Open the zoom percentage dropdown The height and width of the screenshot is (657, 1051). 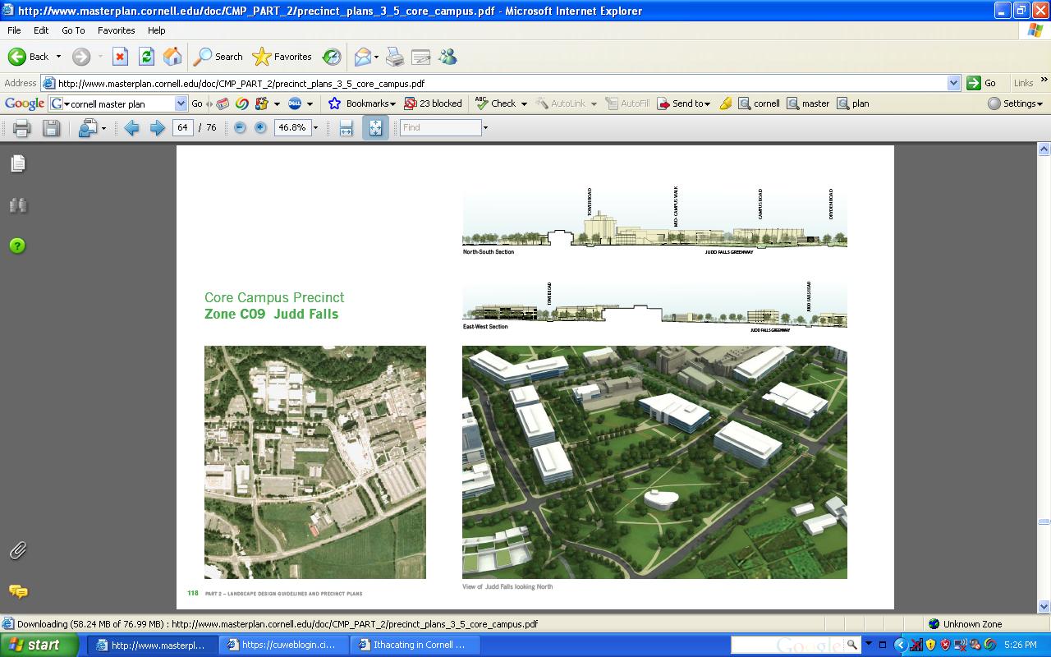(x=315, y=128)
